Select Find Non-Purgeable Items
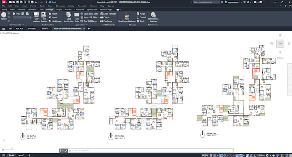This screenshot has height=157, width=292. pos(127,17)
